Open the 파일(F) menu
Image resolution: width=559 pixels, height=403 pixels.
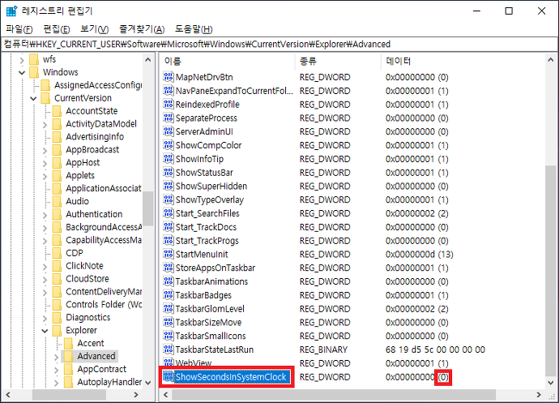click(19, 29)
